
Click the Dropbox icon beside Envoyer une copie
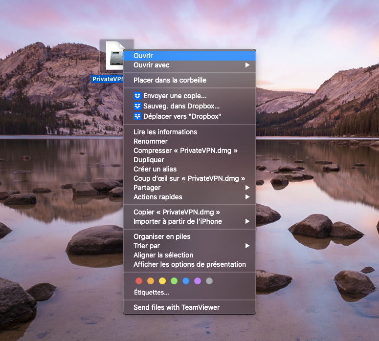[x=137, y=96]
